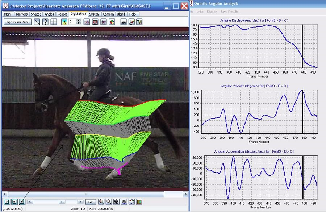The width and height of the screenshot is (326, 212).
Task: Switch to the Angles tab
Action: click(49, 14)
